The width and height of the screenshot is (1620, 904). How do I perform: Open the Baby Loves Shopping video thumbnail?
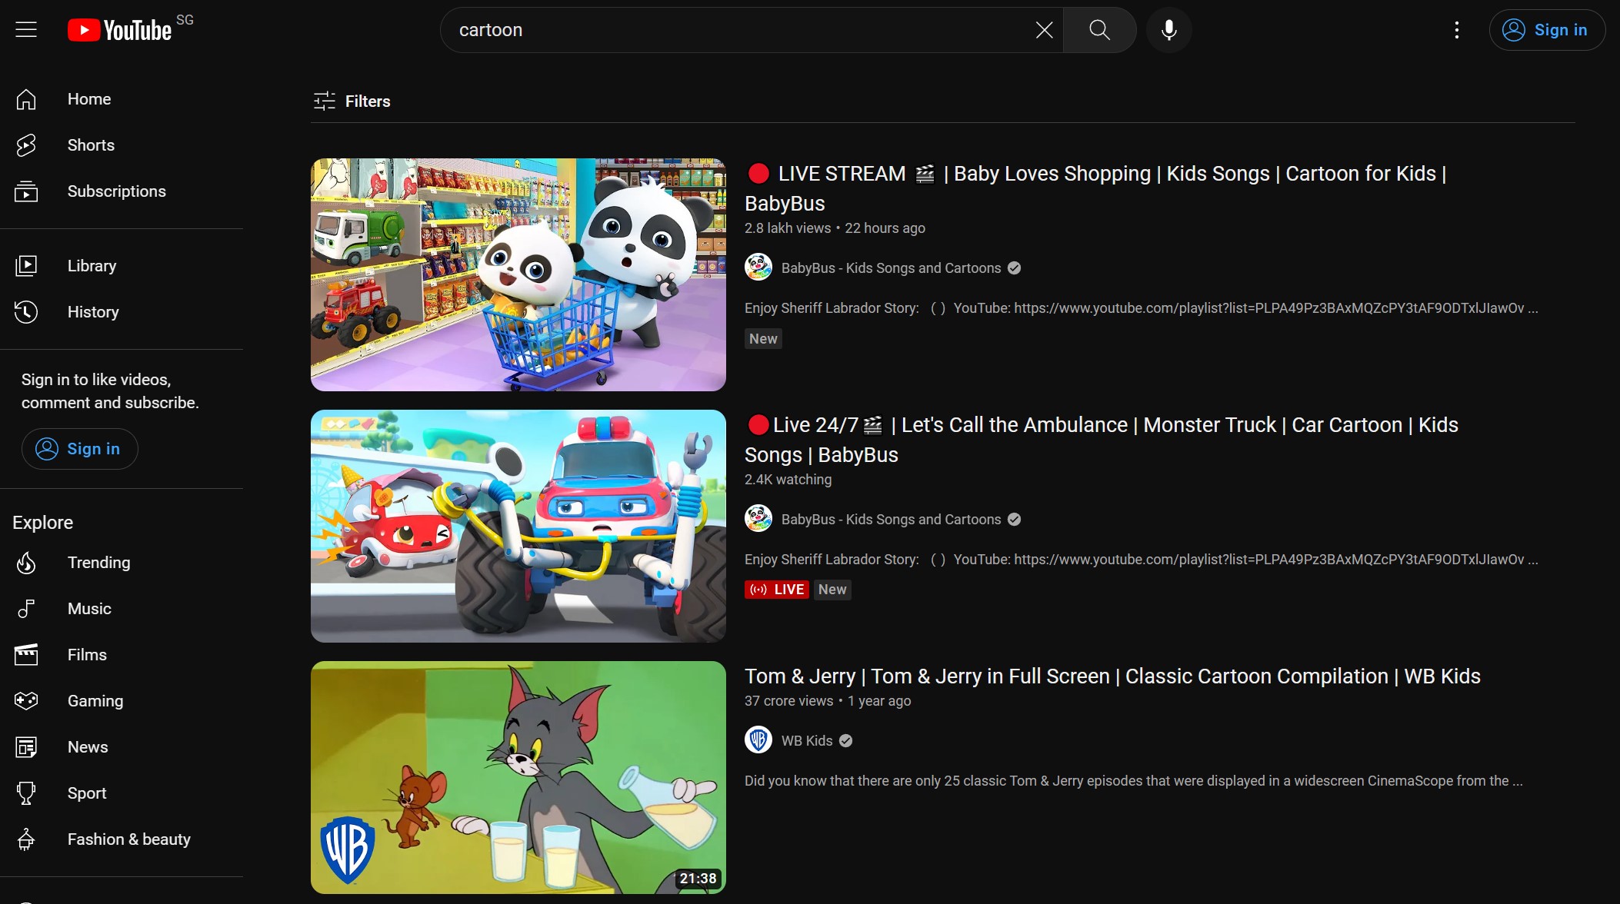click(518, 274)
